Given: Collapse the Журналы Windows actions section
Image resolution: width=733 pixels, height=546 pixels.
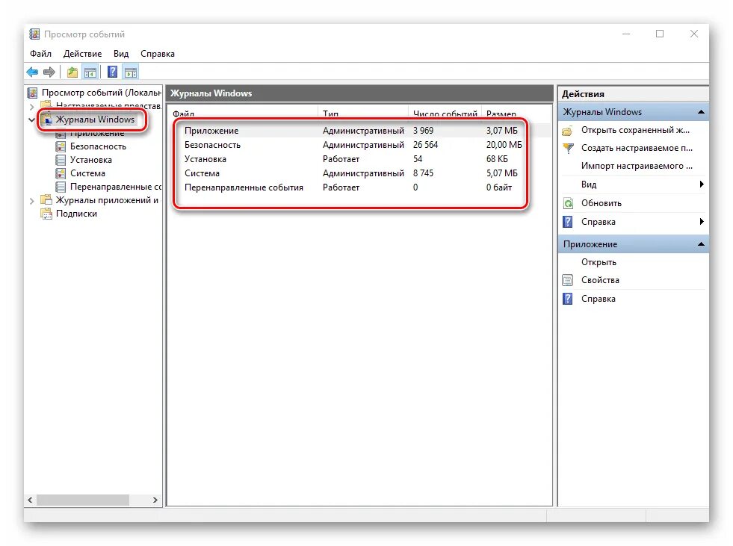Looking at the screenshot, I should point(701,112).
